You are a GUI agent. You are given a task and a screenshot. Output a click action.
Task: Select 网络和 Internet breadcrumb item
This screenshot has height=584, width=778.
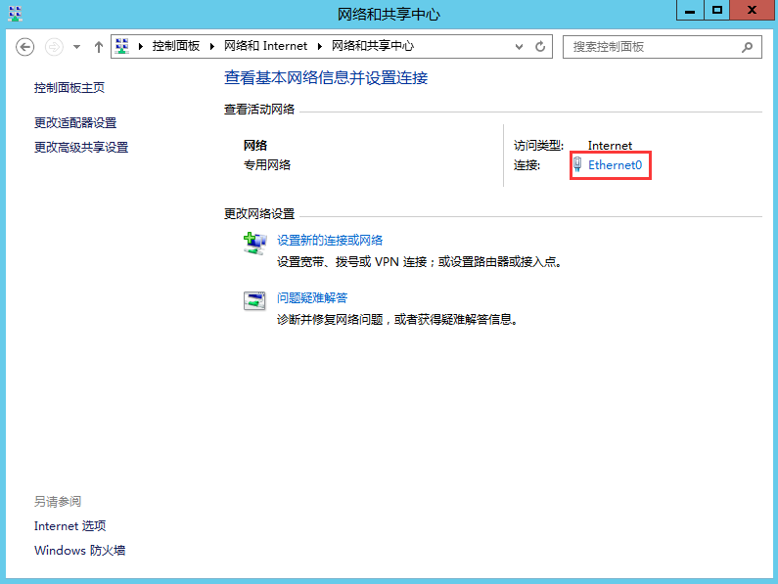click(x=265, y=46)
